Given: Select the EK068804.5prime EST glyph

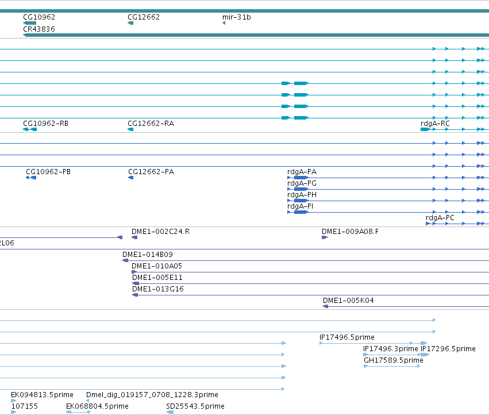Looking at the screenshot, I should (78, 413).
